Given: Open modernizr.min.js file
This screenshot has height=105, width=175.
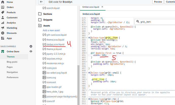Looking at the screenshot, I should (x=55, y=63).
